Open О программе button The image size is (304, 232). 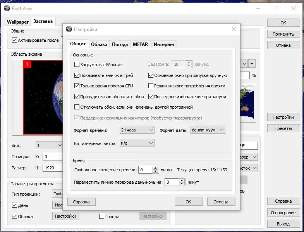(x=283, y=213)
